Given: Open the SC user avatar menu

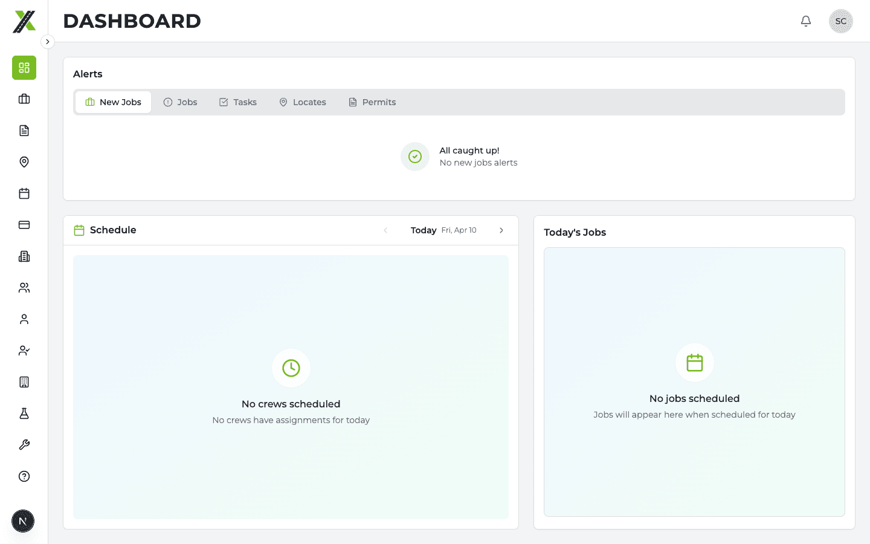Looking at the screenshot, I should tap(841, 21).
